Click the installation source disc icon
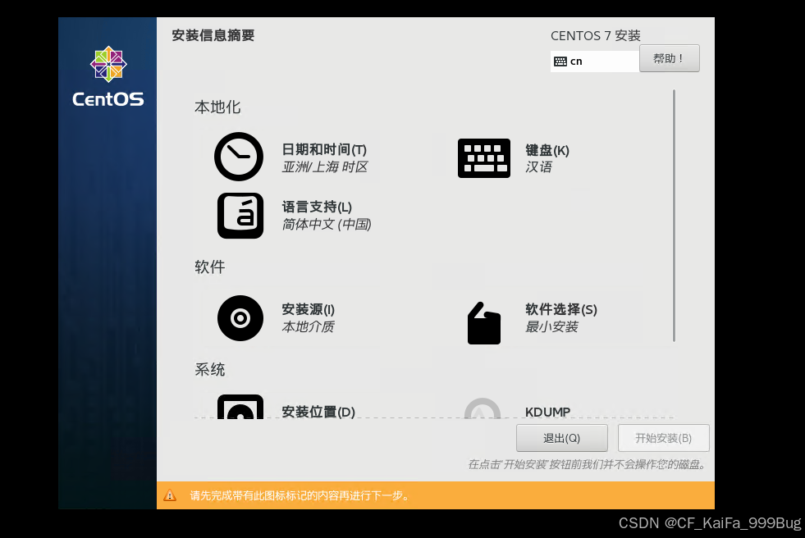Viewport: 805px width, 538px height. [x=240, y=318]
